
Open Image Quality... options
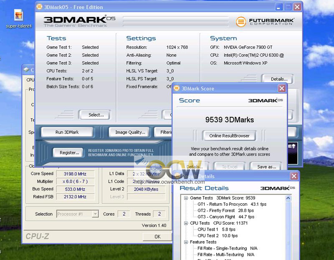pyautogui.click(x=130, y=132)
